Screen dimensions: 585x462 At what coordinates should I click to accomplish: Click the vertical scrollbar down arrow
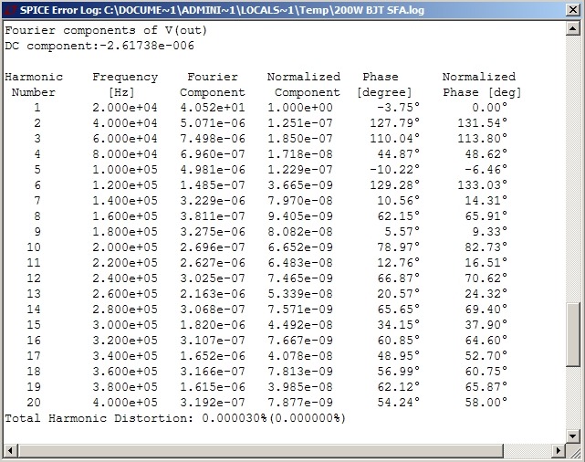click(x=573, y=436)
